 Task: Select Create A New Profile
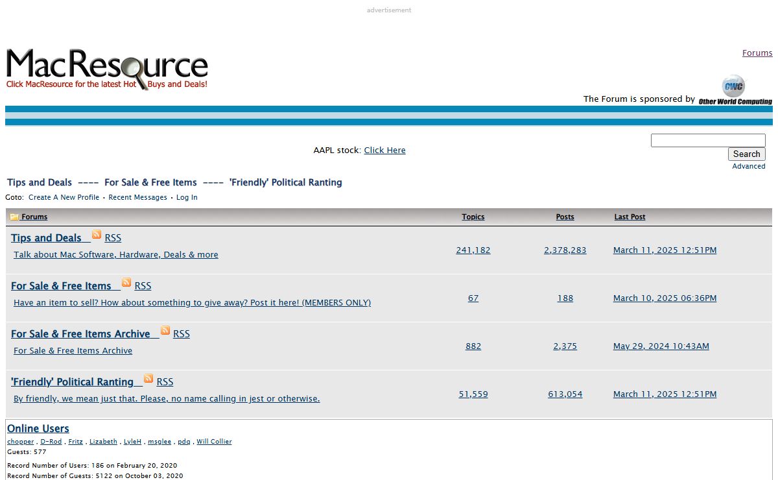click(64, 197)
